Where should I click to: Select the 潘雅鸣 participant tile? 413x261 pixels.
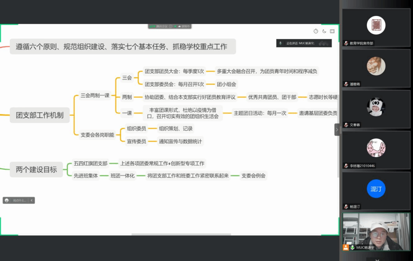coord(376,69)
